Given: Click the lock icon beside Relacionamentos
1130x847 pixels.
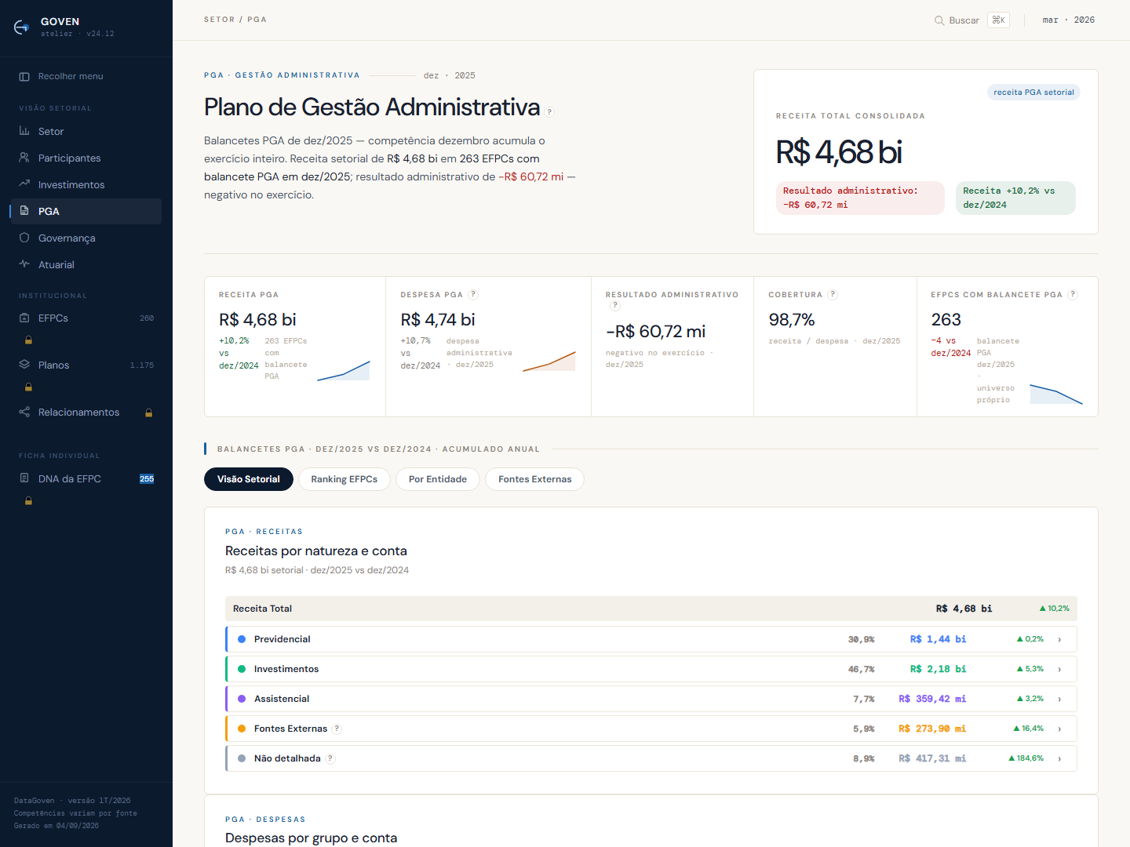Looking at the screenshot, I should click(x=148, y=413).
